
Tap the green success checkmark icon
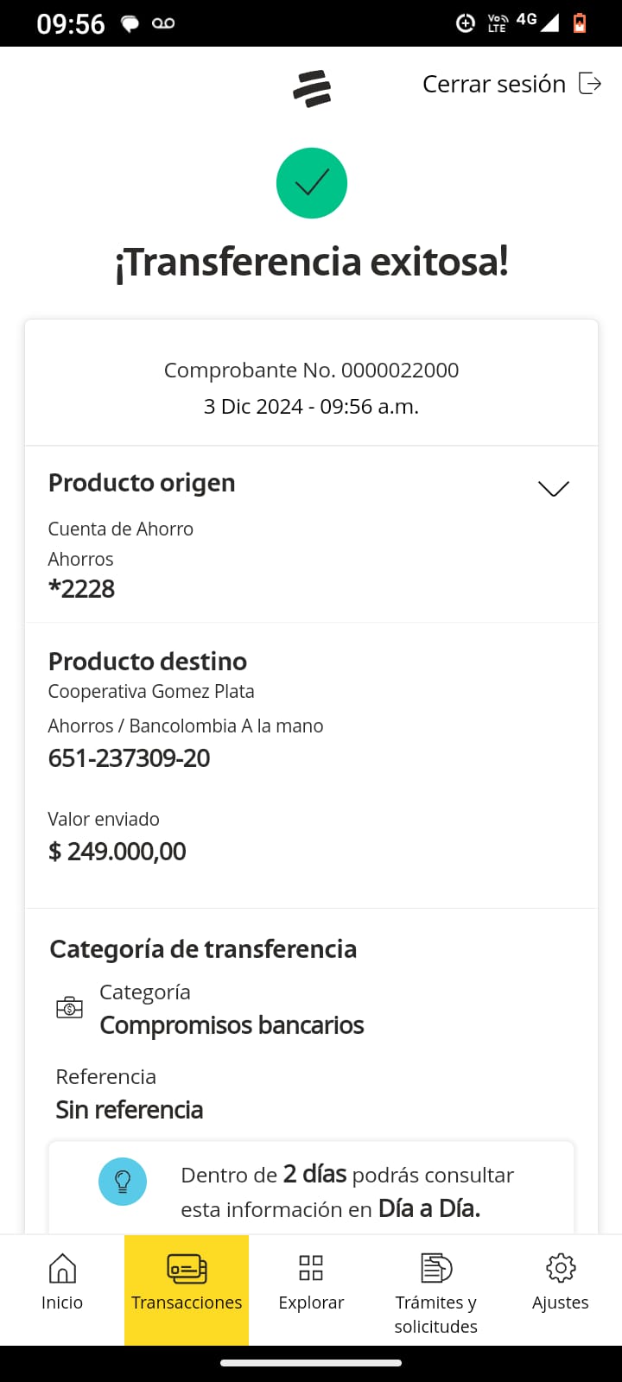(x=312, y=183)
